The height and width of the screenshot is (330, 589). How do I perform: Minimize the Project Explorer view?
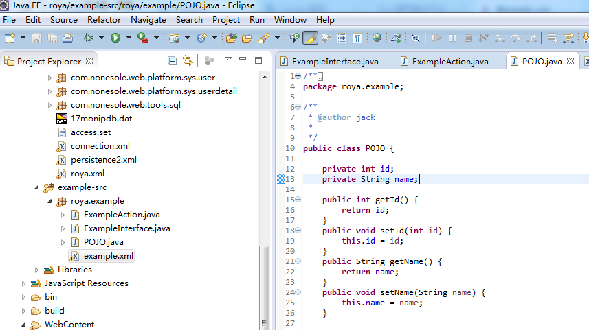click(x=243, y=59)
